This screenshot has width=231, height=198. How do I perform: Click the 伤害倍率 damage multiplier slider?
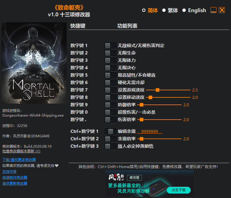pyautogui.click(x=141, y=120)
